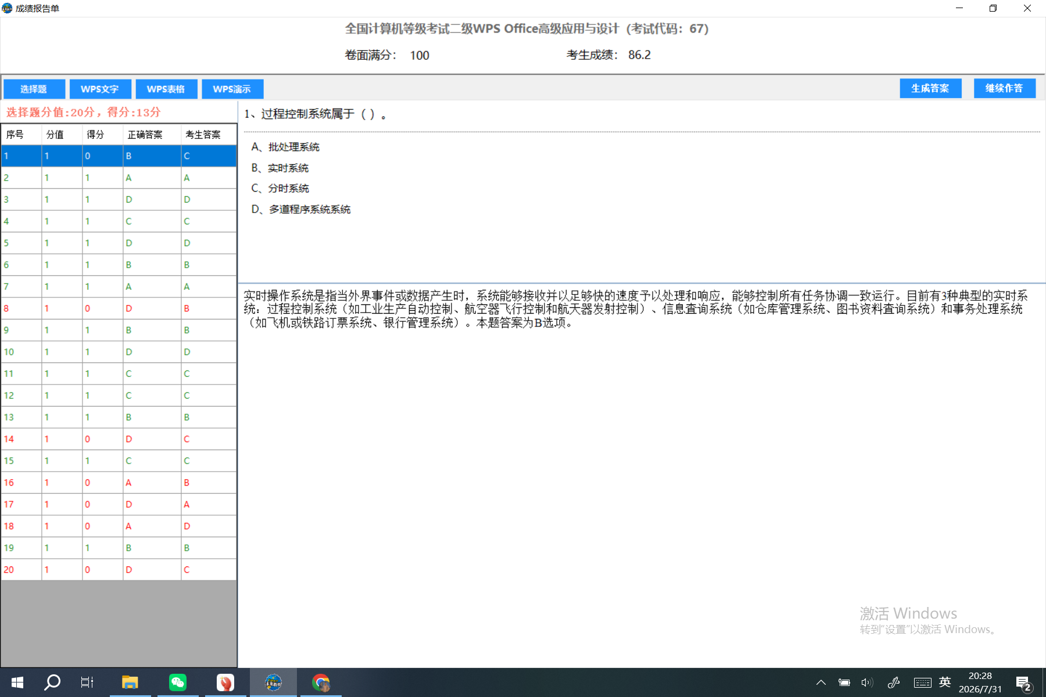Viewport: 1046px width, 697px height.
Task: Select incorrect question row 16
Action: [x=119, y=483]
